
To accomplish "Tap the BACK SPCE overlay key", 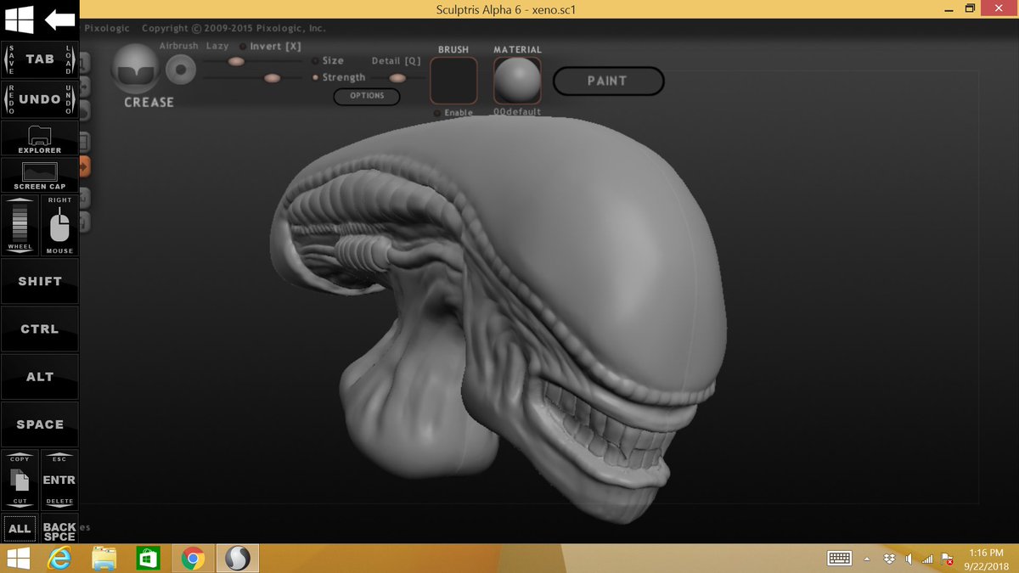I will [59, 531].
